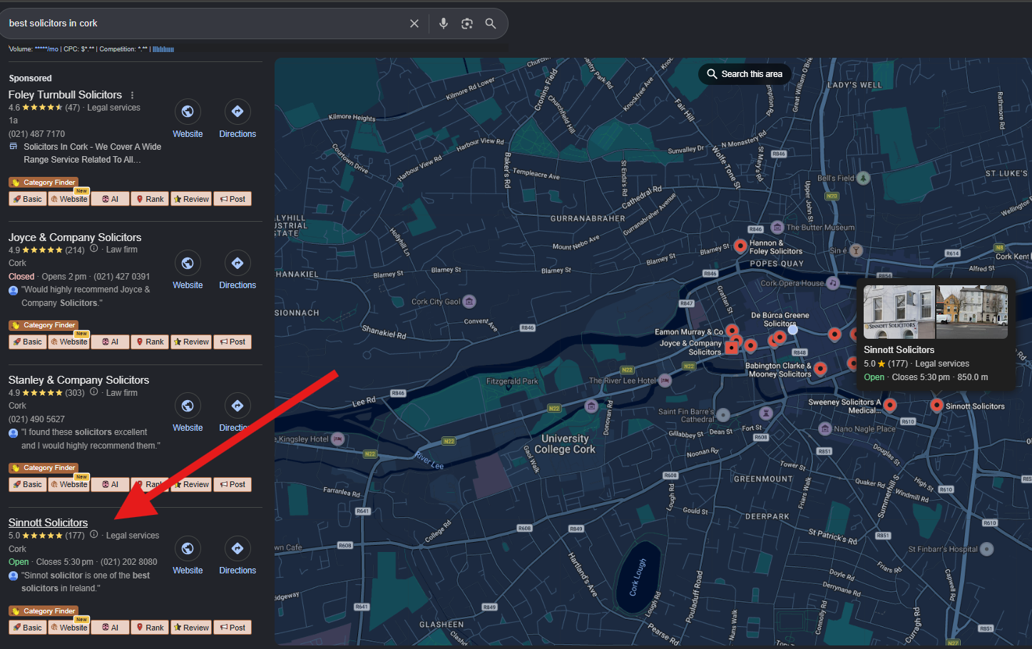The width and height of the screenshot is (1032, 649).
Task: Open image search with the camera lens icon
Action: 467,24
